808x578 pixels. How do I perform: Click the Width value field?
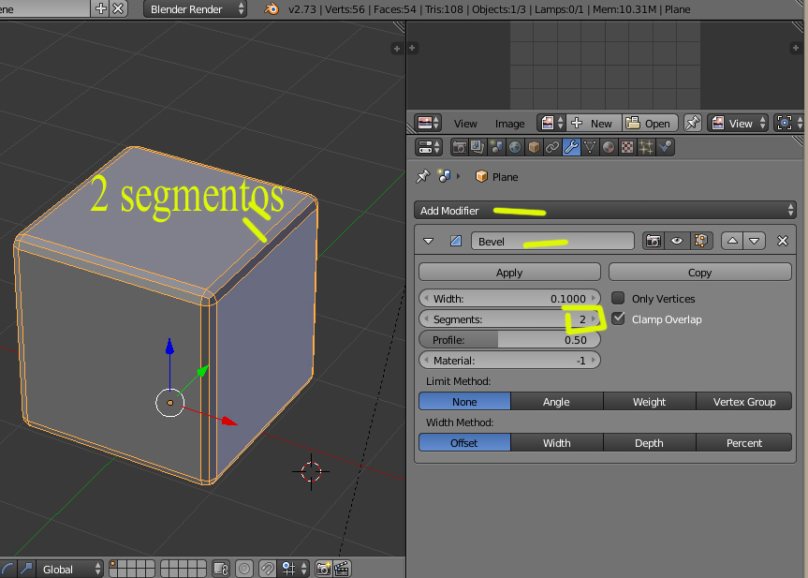click(x=509, y=299)
